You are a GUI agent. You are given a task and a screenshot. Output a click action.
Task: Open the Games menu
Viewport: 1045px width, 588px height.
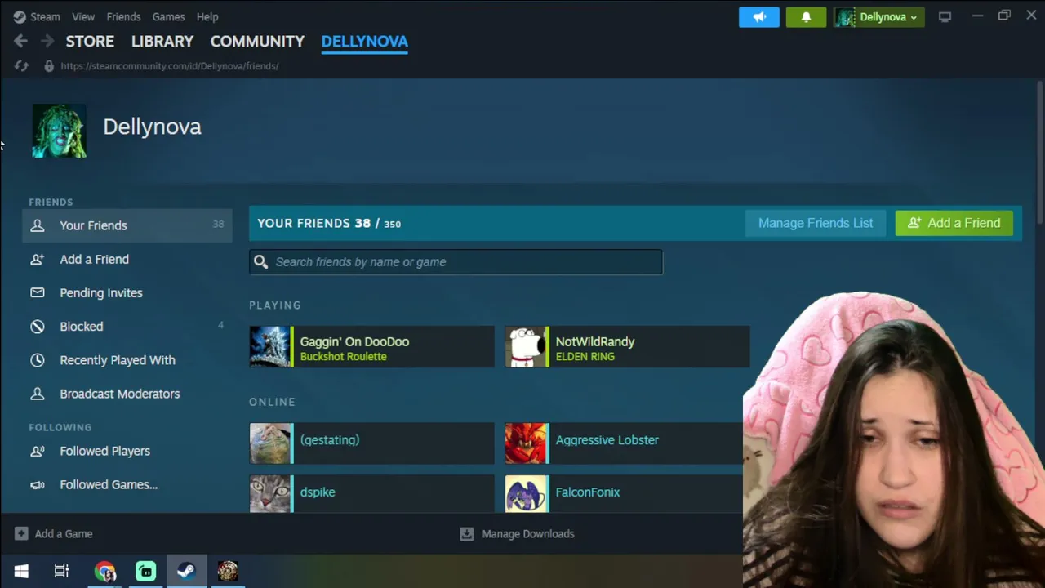click(x=168, y=16)
